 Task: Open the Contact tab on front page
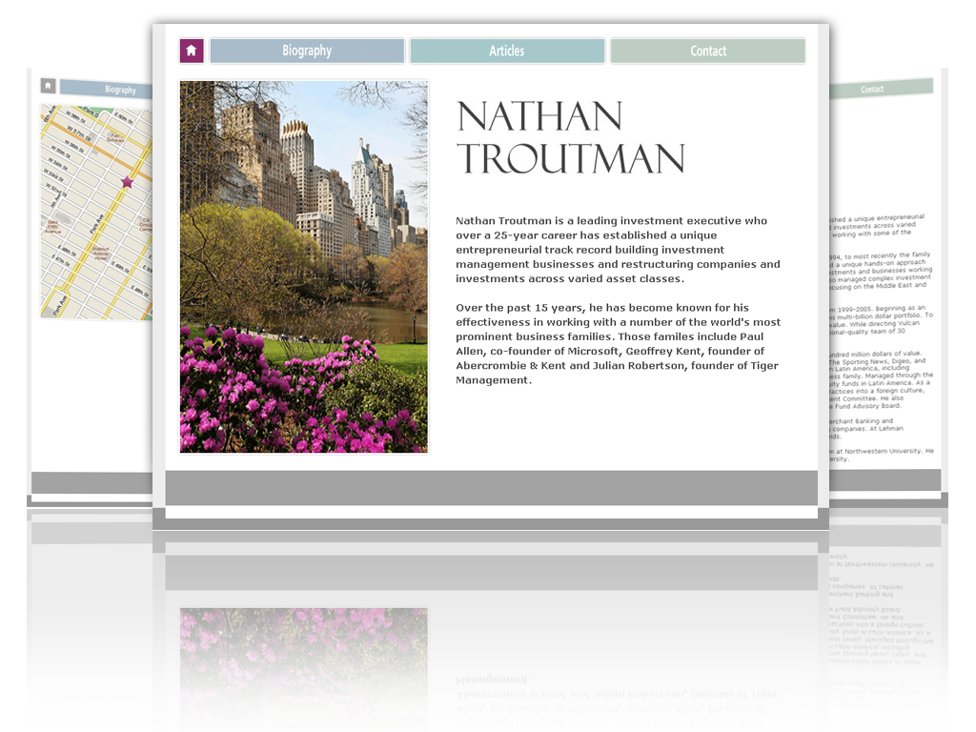tap(707, 51)
